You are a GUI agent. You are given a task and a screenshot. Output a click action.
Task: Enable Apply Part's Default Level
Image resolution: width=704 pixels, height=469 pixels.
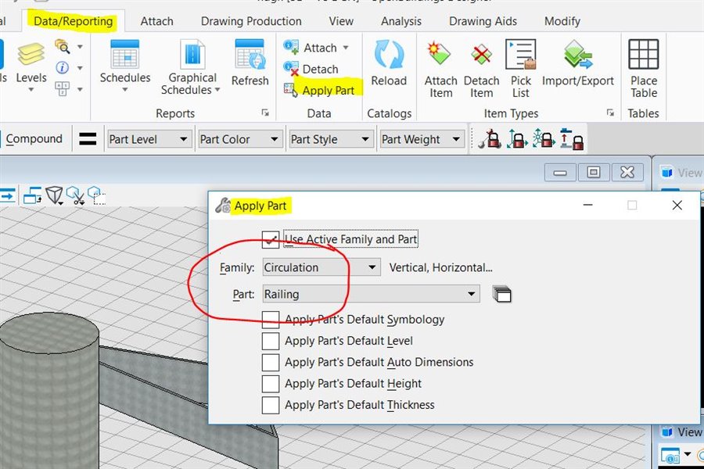click(271, 341)
